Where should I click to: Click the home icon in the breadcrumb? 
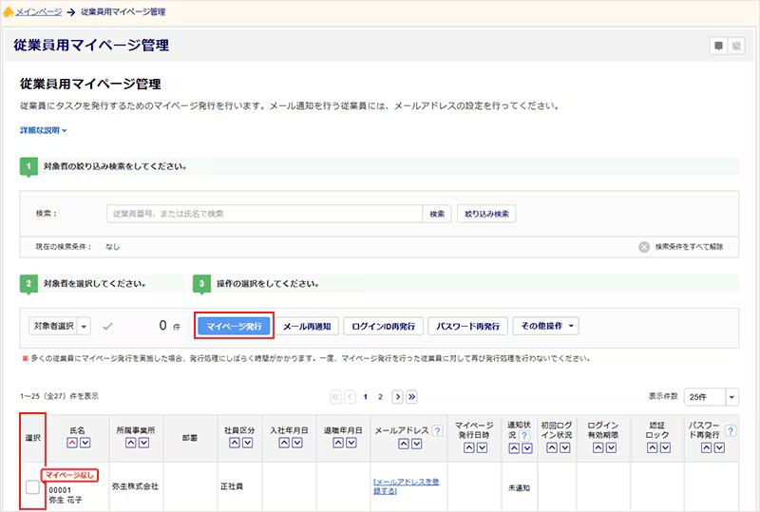(x=8, y=12)
